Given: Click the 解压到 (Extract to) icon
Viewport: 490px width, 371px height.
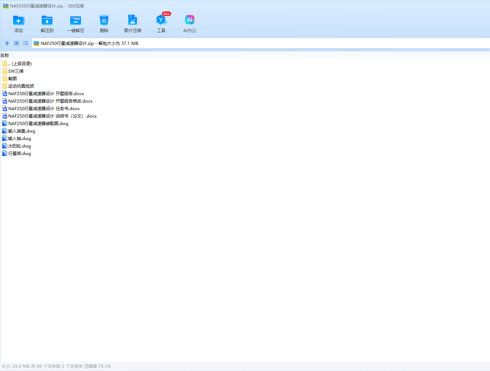Looking at the screenshot, I should 47,20.
